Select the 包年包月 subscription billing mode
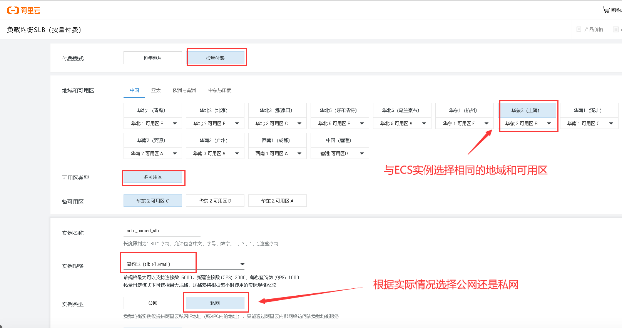The width and height of the screenshot is (622, 328). click(x=153, y=58)
